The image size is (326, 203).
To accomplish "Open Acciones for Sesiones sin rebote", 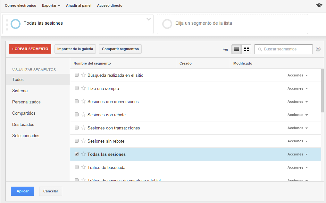I will [297, 141].
